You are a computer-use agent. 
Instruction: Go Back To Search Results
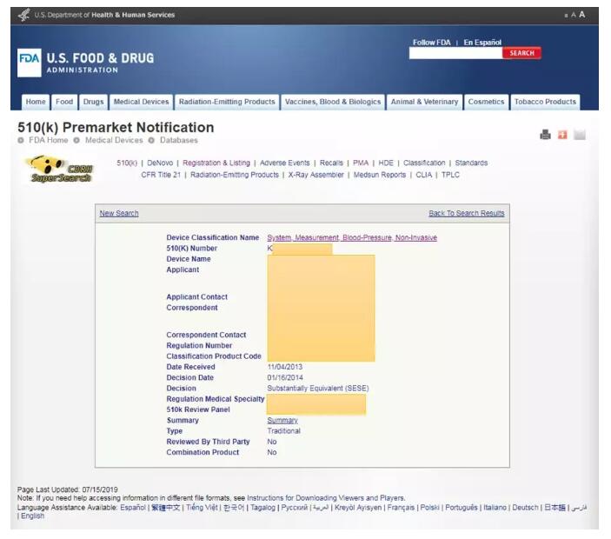tap(466, 213)
